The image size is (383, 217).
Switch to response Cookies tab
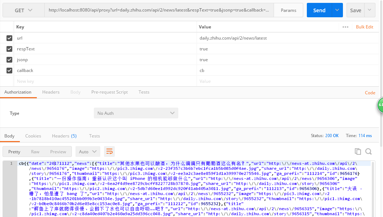point(33,136)
